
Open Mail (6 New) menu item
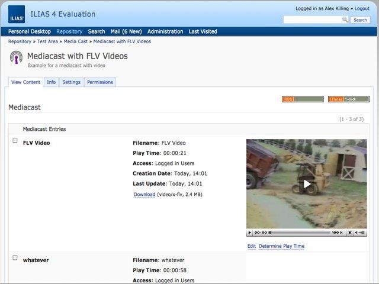click(126, 31)
